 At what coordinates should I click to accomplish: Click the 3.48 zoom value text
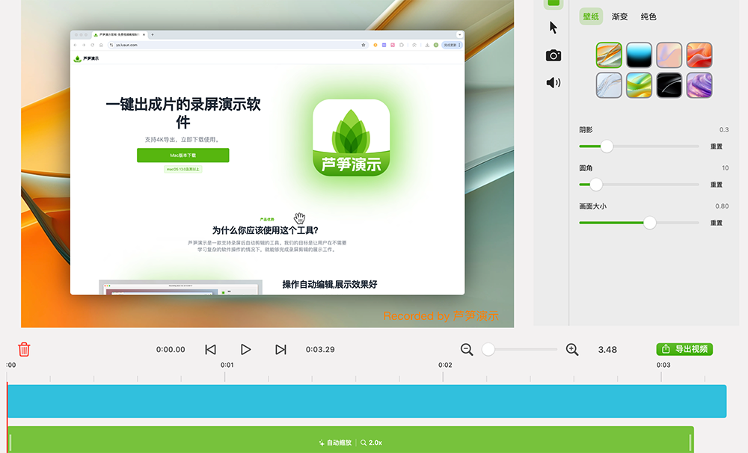pyautogui.click(x=607, y=350)
